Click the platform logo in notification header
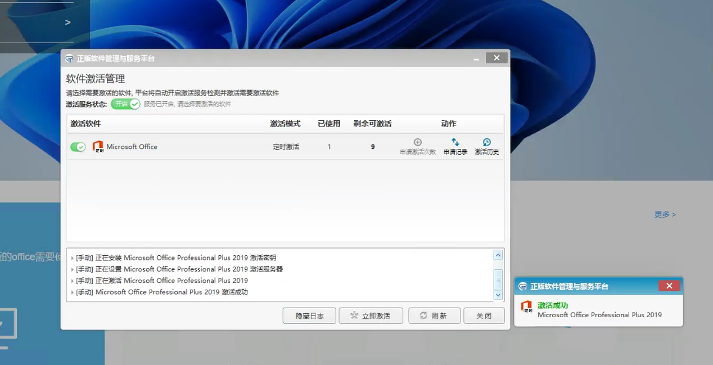Image resolution: width=713 pixels, height=365 pixels. coord(522,286)
